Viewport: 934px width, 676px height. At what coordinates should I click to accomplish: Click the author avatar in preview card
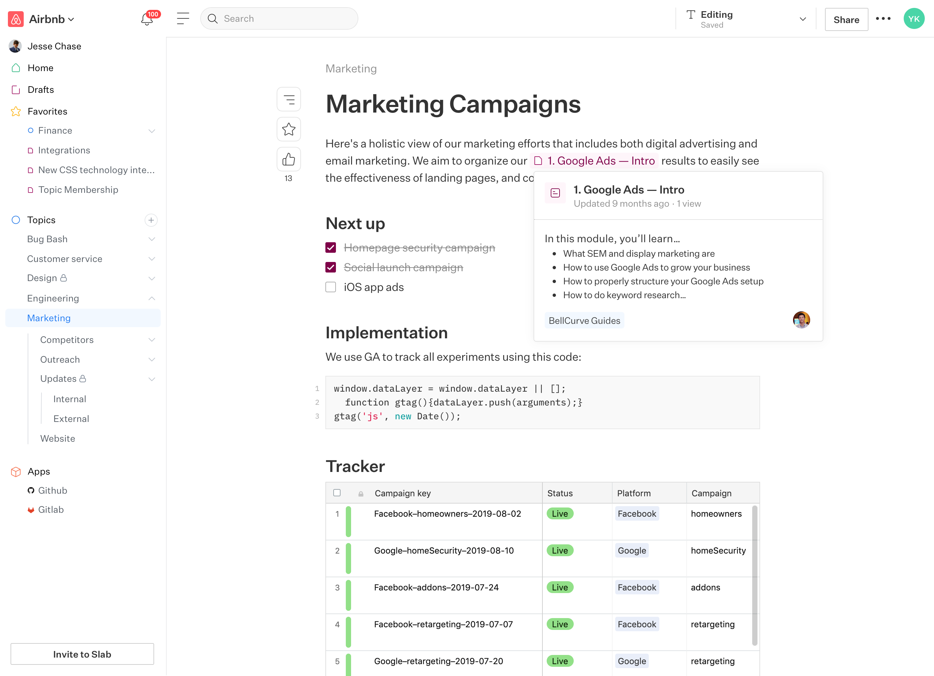pos(801,320)
